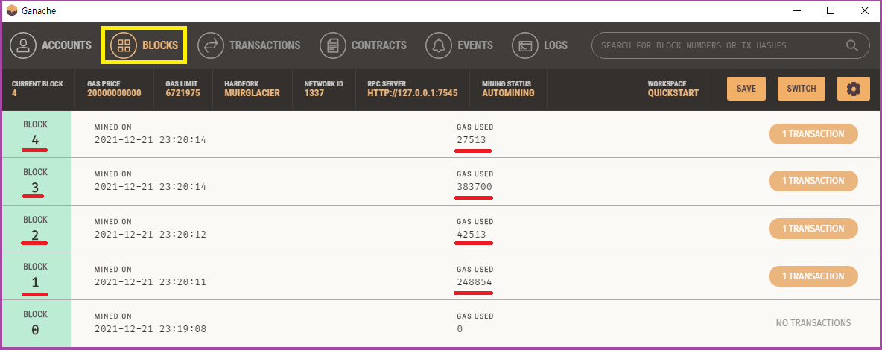Open the Transactions tab
The width and height of the screenshot is (882, 350).
pos(249,45)
